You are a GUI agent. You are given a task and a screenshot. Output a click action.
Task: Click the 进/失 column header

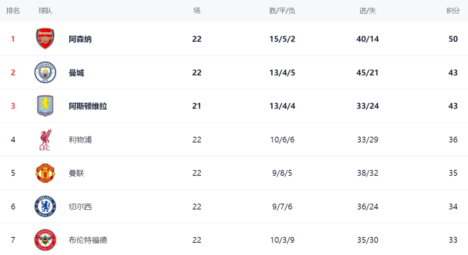368,11
